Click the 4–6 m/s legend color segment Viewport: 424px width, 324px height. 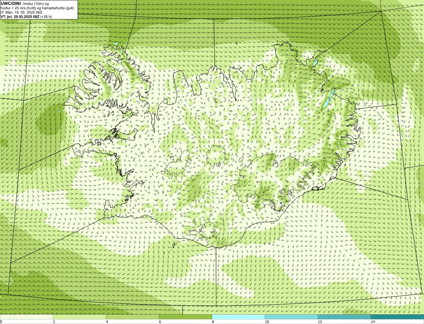[x=132, y=317]
